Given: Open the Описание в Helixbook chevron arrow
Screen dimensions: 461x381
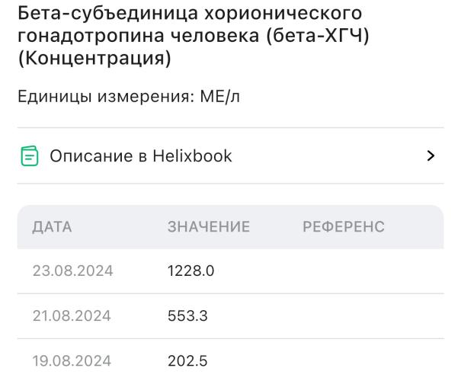Looking at the screenshot, I should [x=431, y=155].
